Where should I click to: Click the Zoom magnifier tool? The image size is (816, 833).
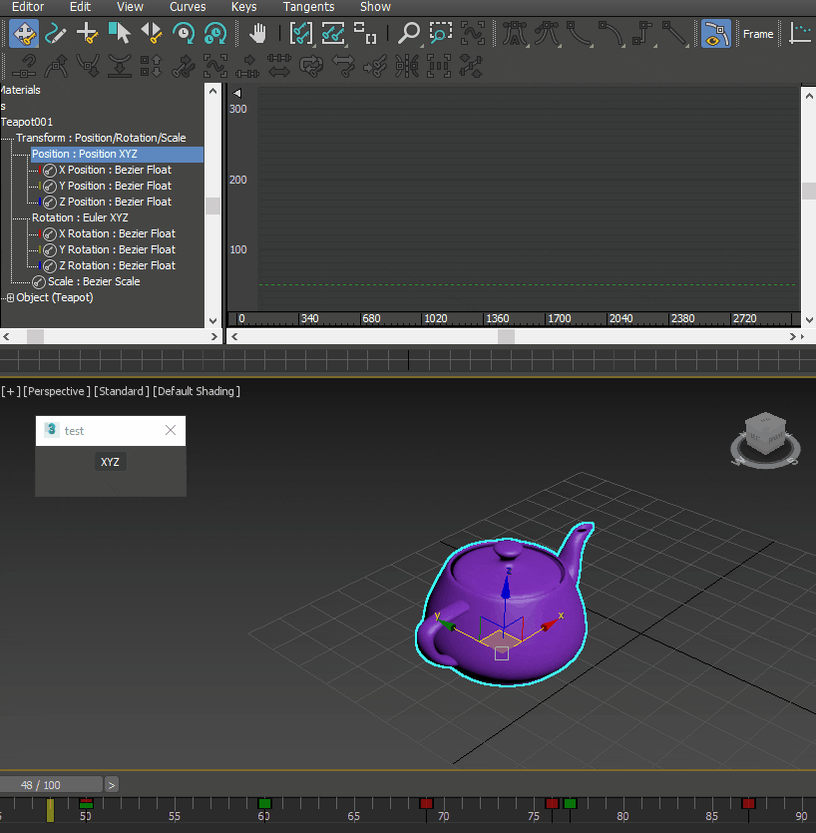click(409, 34)
